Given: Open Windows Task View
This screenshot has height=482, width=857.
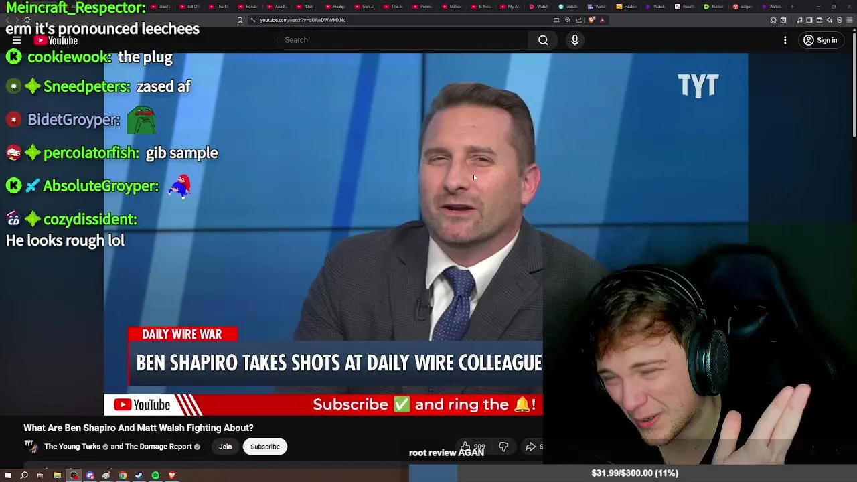Looking at the screenshot, I should pos(40,475).
